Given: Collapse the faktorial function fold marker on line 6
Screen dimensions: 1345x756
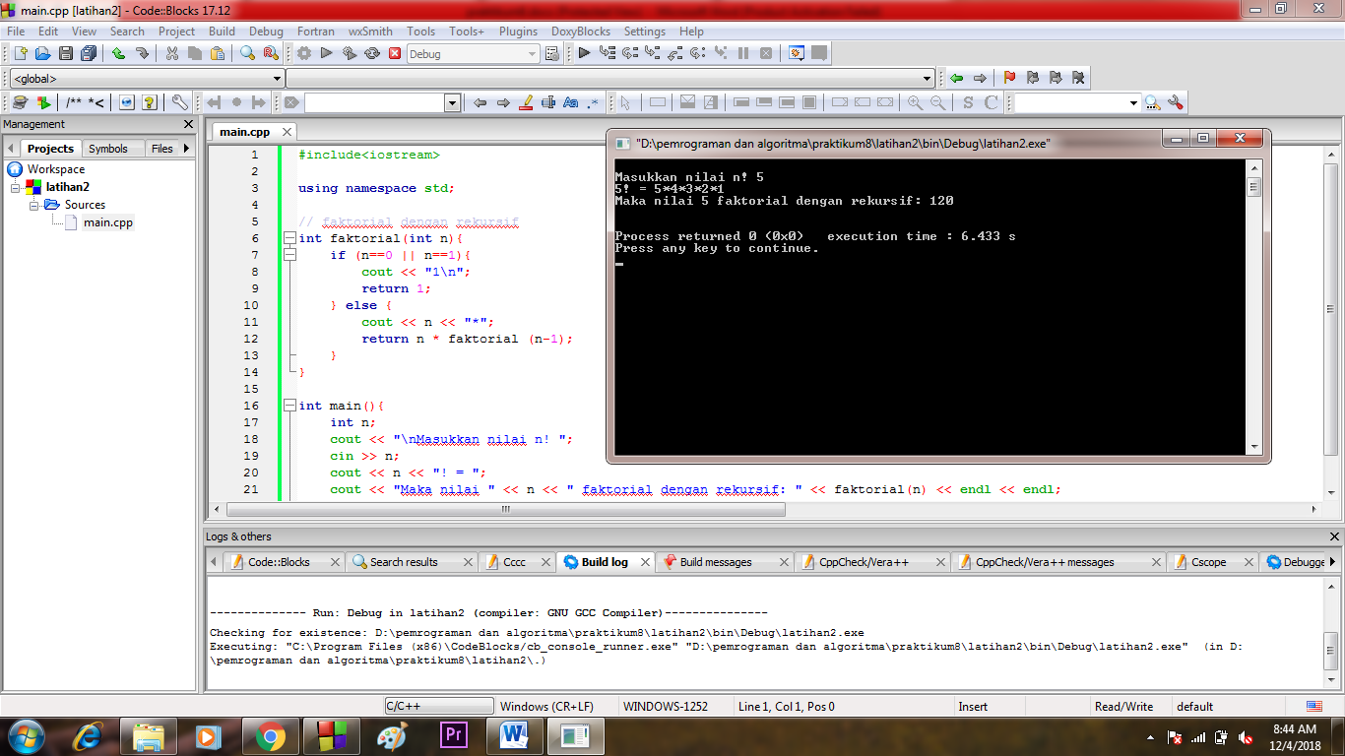Looking at the screenshot, I should click(x=288, y=238).
